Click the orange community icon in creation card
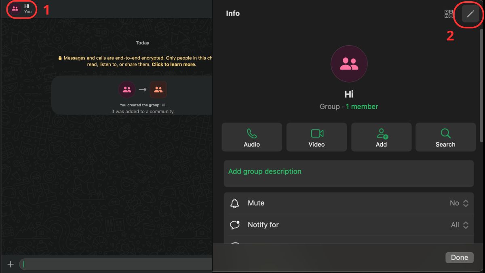The width and height of the screenshot is (485, 273). [x=158, y=90]
